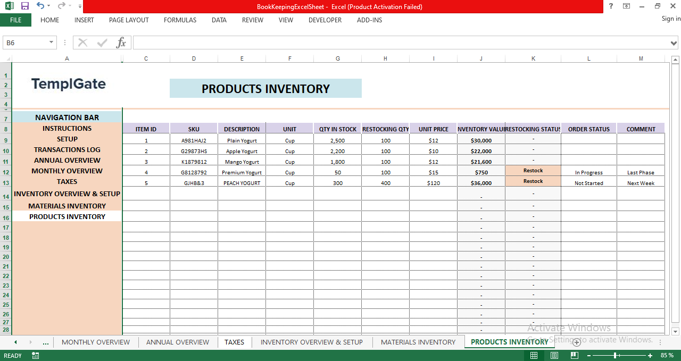The height and width of the screenshot is (361, 681).
Task: Open the REVIEW ribbon tab
Action: [253, 20]
